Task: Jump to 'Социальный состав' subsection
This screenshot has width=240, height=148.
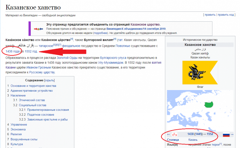Action: [x=32, y=105]
